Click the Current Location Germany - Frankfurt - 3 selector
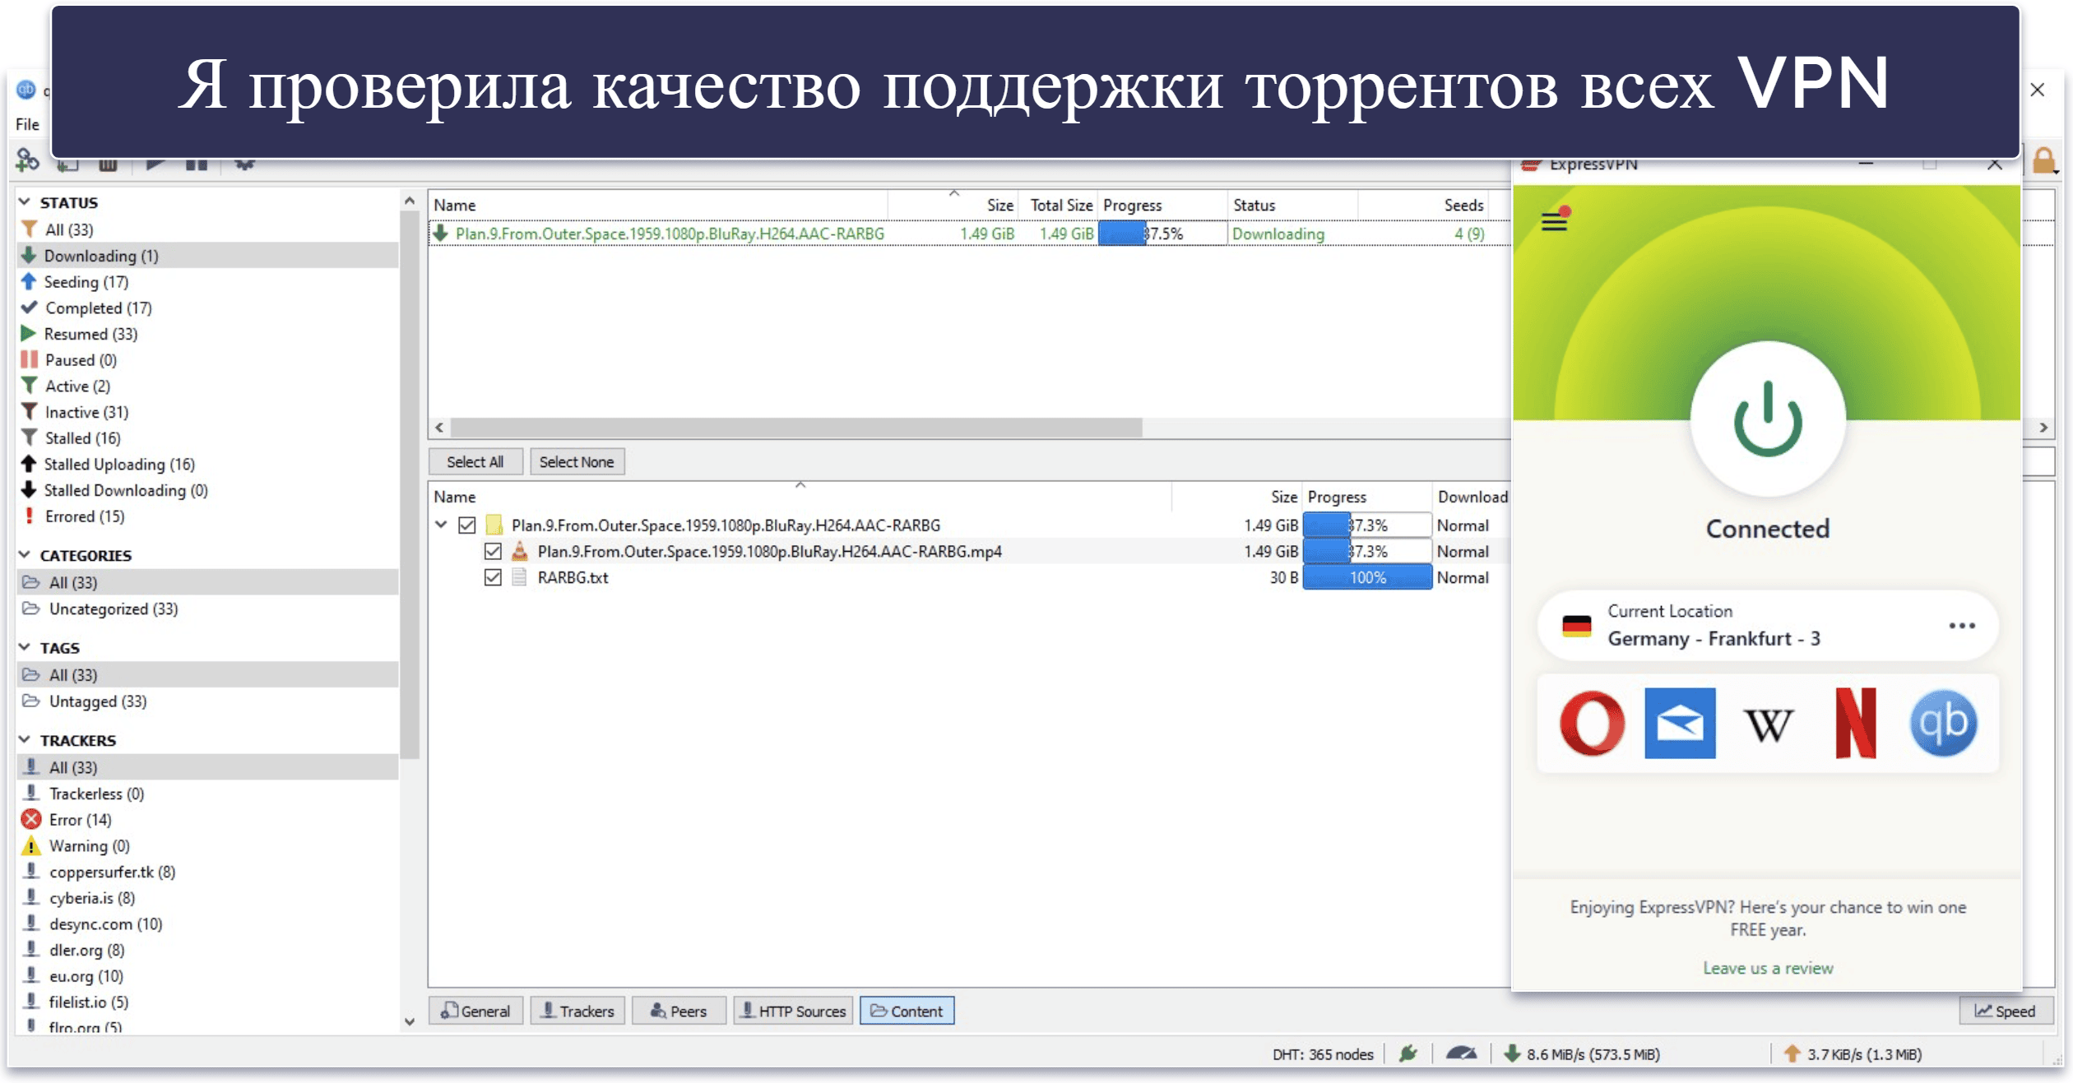Screen dimensions: 2073x1083 coord(1767,626)
